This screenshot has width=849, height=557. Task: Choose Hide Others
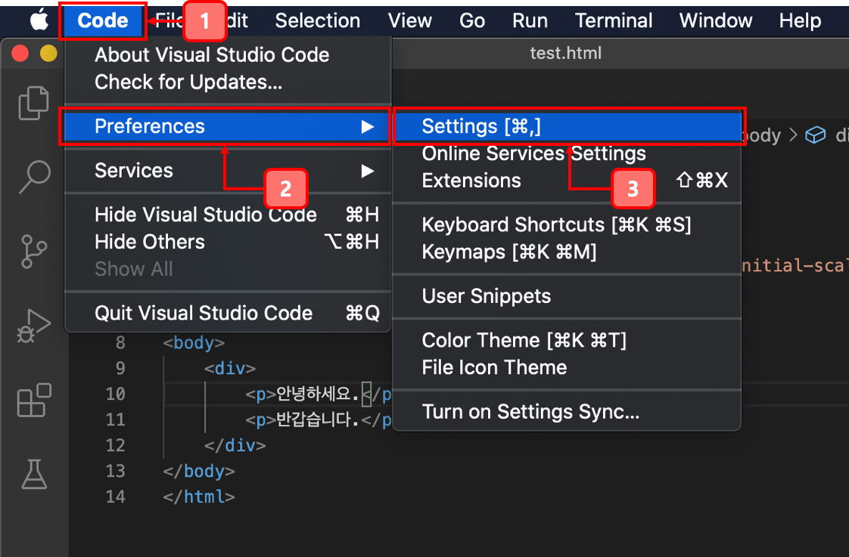(x=228, y=242)
